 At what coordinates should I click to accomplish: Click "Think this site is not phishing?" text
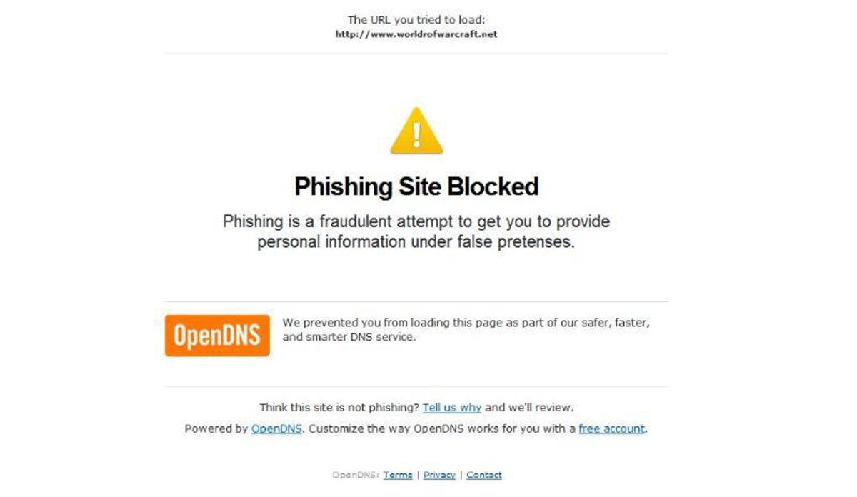click(x=339, y=408)
